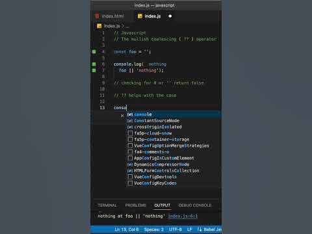Click the console.log( code on line 6
Viewport: 312px width, 234px height.
tap(128, 64)
